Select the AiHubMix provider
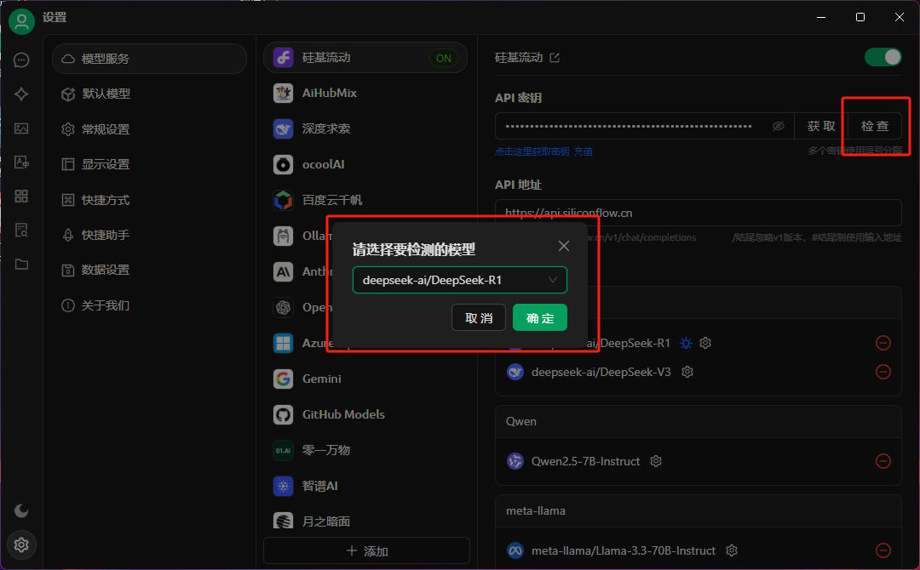Image resolution: width=920 pixels, height=570 pixels. (x=365, y=93)
